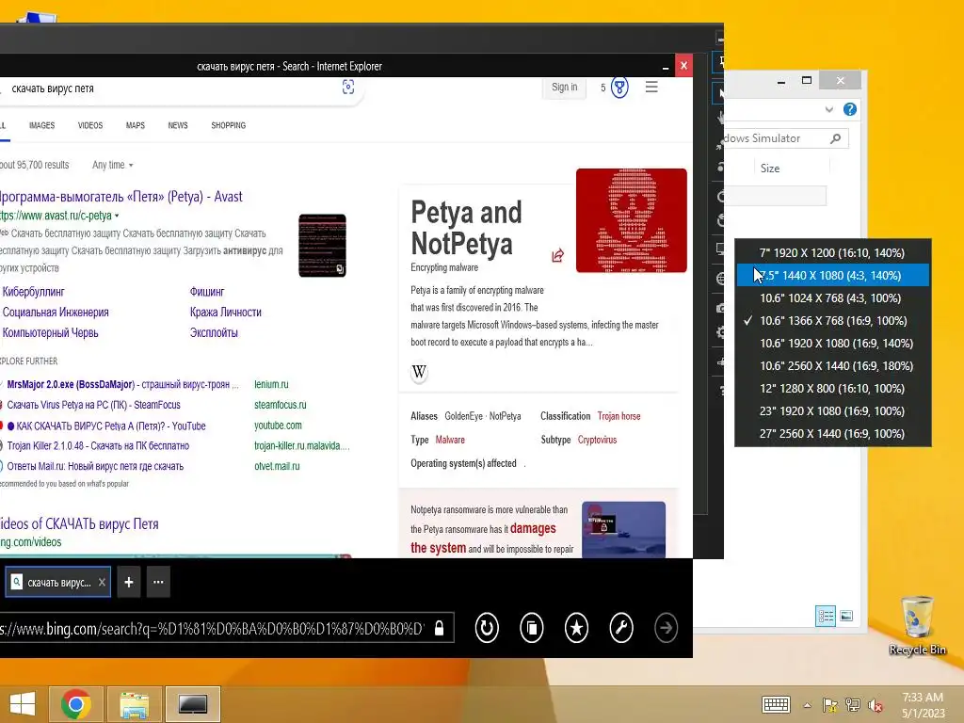Open the Any time filter dropdown
The height and width of the screenshot is (723, 964).
tap(113, 165)
